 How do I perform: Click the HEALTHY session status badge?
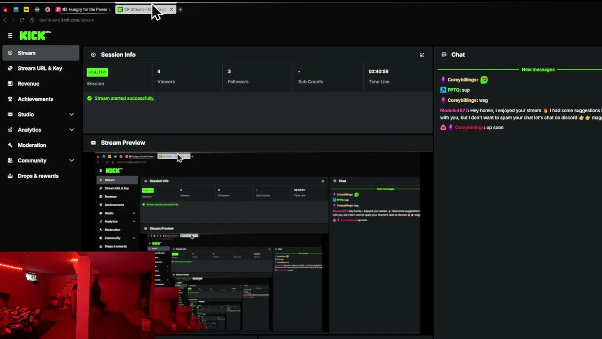(x=97, y=72)
